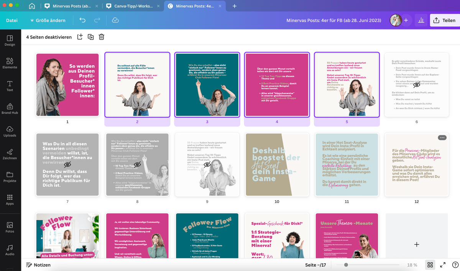
Task: Adjust the zoom slider handle
Action: pyautogui.click(x=346, y=265)
